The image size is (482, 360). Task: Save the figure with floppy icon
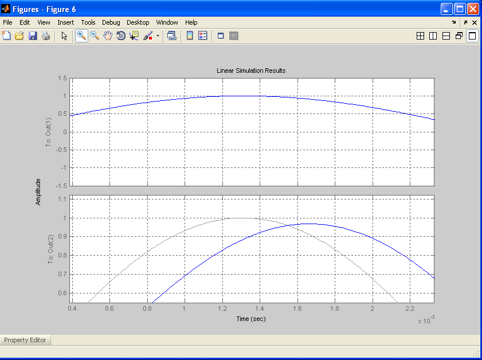click(33, 36)
